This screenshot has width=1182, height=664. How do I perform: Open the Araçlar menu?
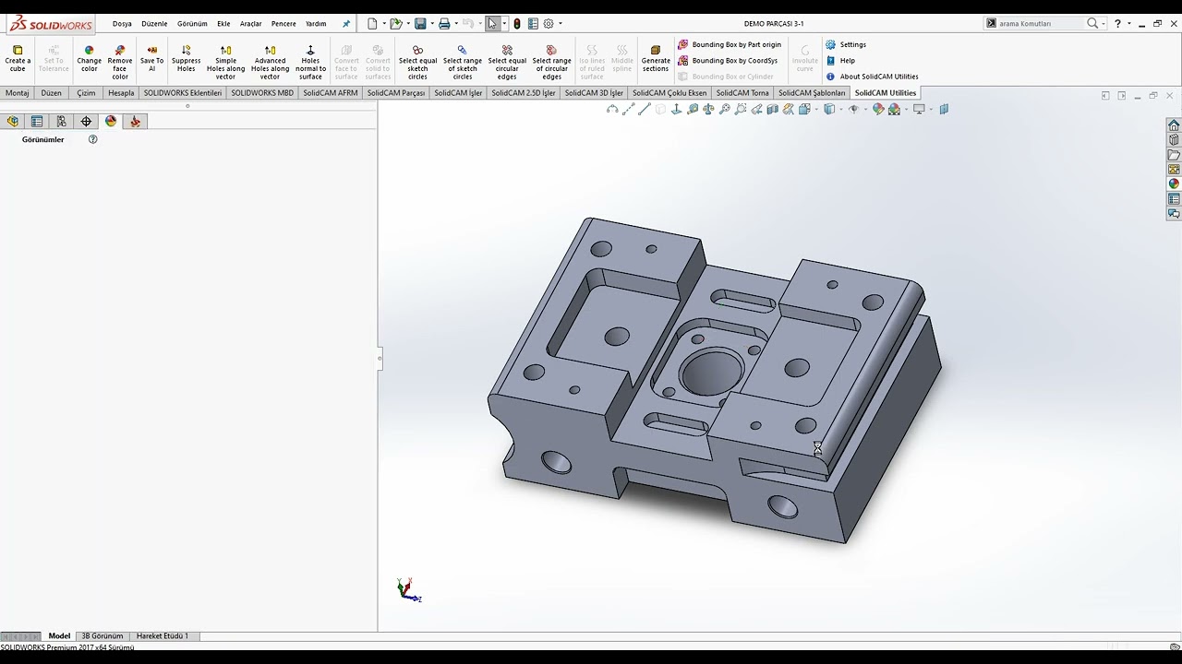pyautogui.click(x=251, y=24)
